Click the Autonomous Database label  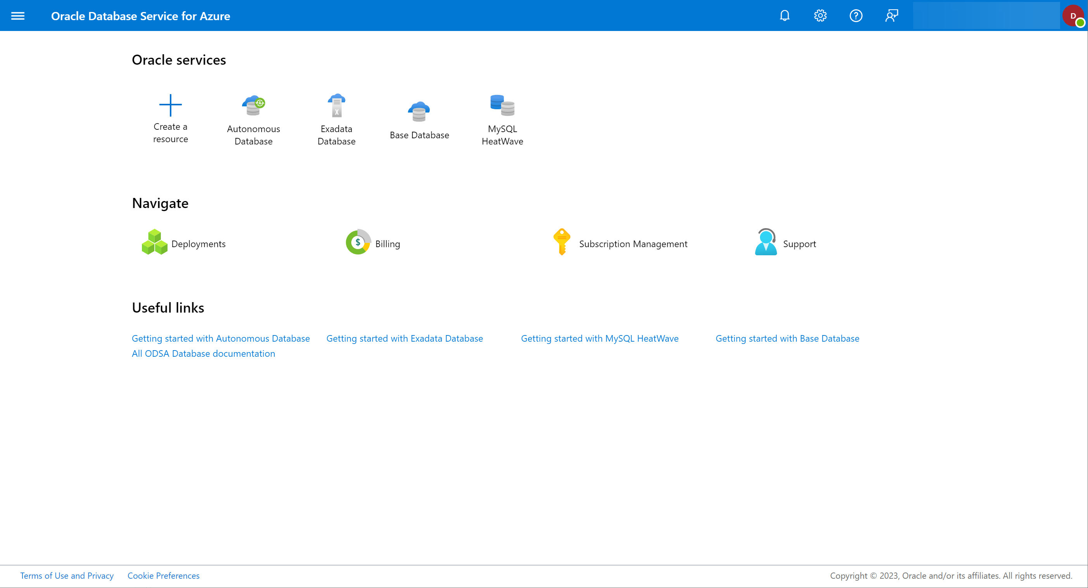(253, 135)
